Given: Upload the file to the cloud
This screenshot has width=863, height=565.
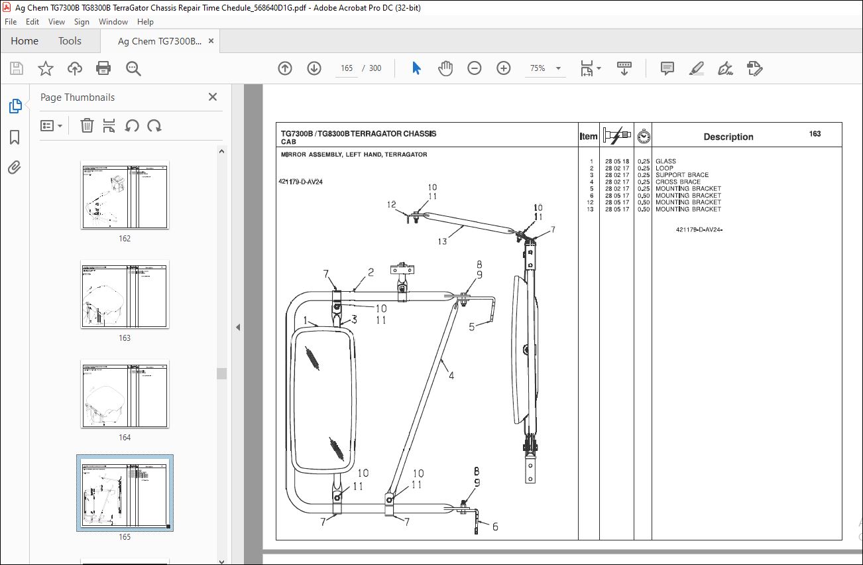Looking at the screenshot, I should [75, 68].
